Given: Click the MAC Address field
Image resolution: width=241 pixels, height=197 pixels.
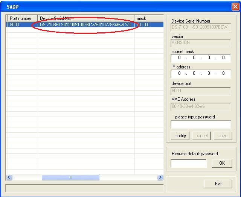Looking at the screenshot, I should pos(201,107).
